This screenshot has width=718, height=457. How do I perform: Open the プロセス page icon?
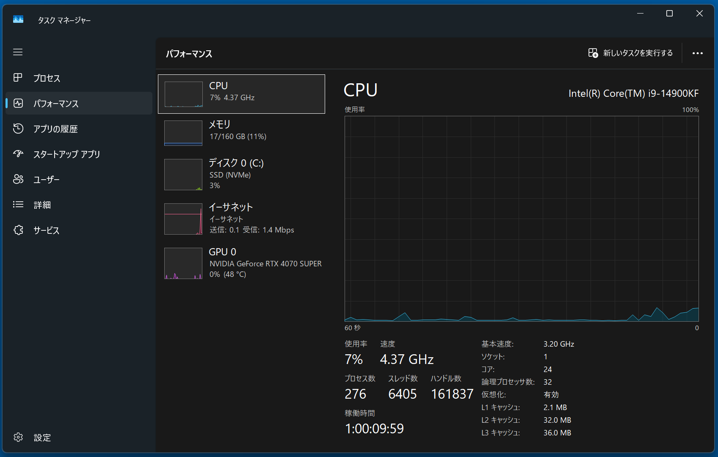click(x=18, y=78)
